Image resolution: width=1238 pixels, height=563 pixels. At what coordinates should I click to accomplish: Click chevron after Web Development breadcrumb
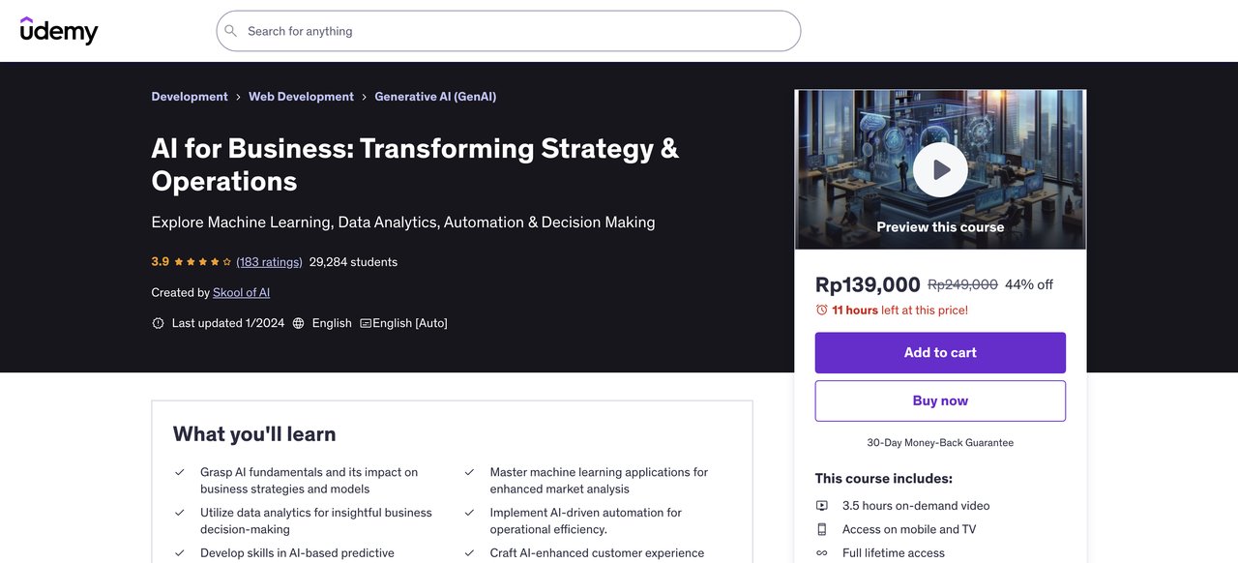pos(365,97)
